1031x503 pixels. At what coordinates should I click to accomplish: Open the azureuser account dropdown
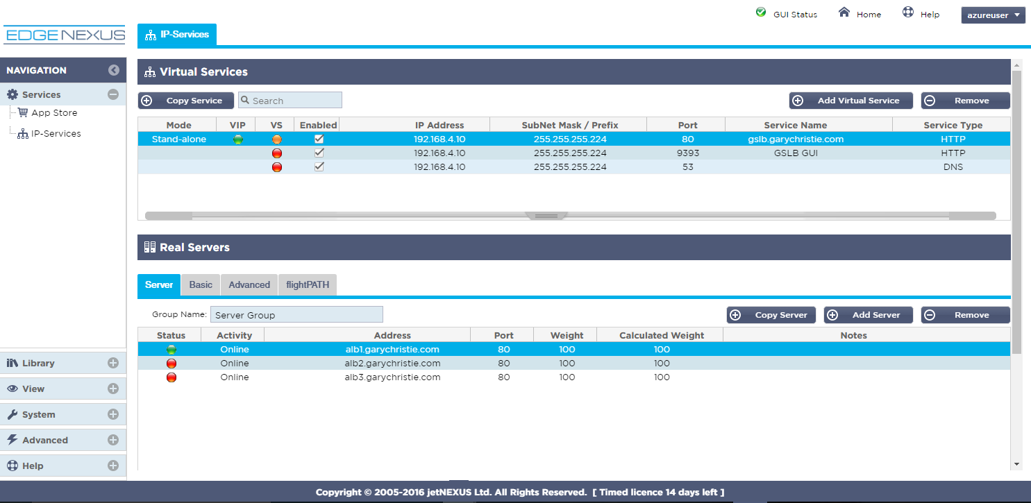[x=993, y=15]
